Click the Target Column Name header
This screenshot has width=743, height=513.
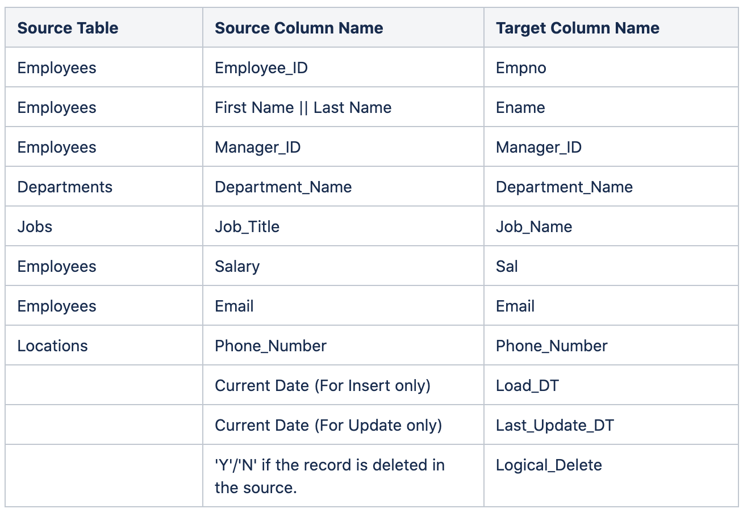pyautogui.click(x=577, y=28)
